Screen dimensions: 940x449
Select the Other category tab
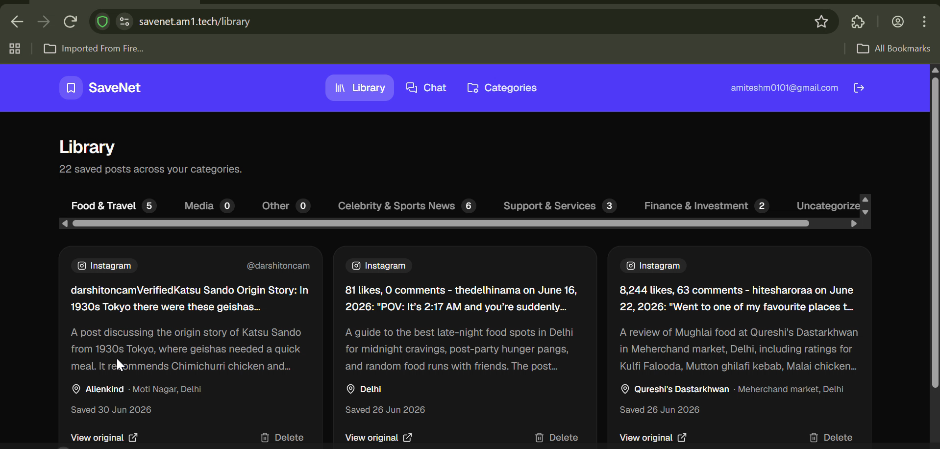coord(286,206)
